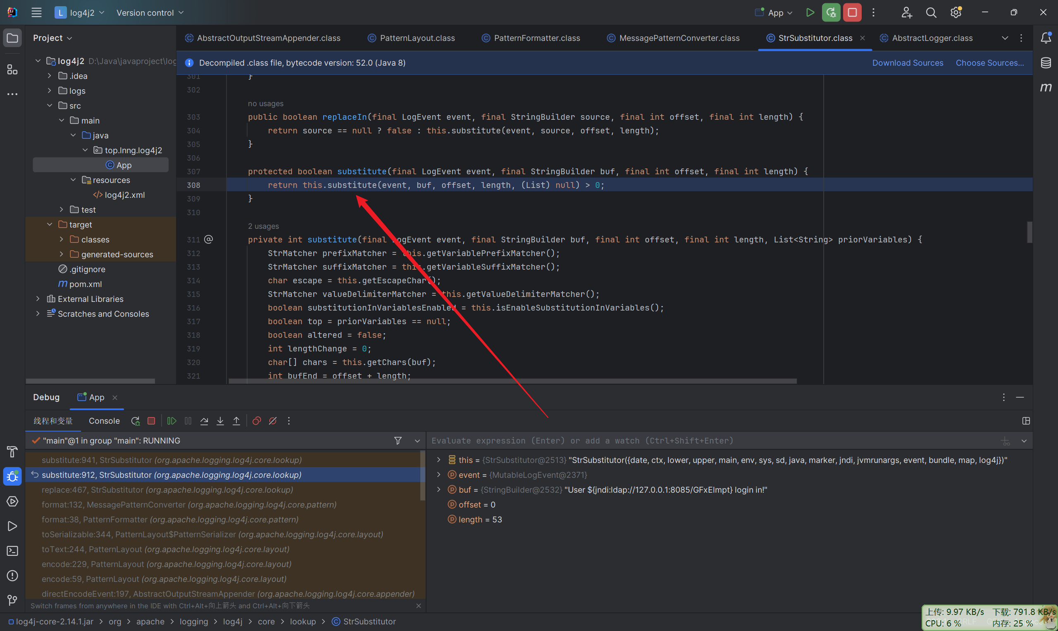The image size is (1058, 631).
Task: Open View Breakpoints dialog icon
Action: (257, 420)
